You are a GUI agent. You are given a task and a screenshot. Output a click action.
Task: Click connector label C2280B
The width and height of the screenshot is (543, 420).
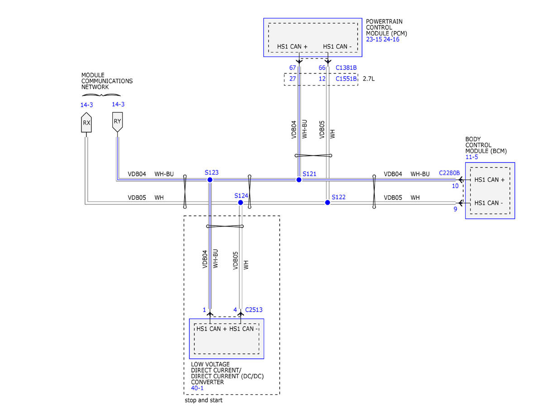(449, 173)
